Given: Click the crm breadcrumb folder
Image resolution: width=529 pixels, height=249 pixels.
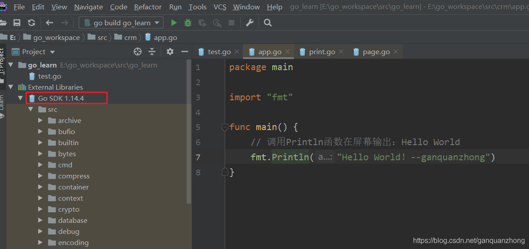Looking at the screenshot, I should coord(130,38).
